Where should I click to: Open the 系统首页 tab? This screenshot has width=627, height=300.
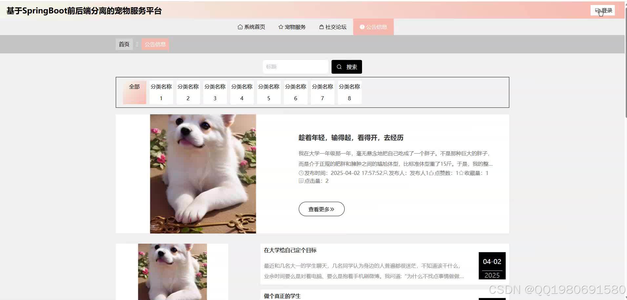coord(251,27)
